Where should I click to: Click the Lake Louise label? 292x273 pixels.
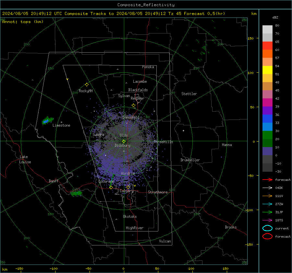click(25, 159)
